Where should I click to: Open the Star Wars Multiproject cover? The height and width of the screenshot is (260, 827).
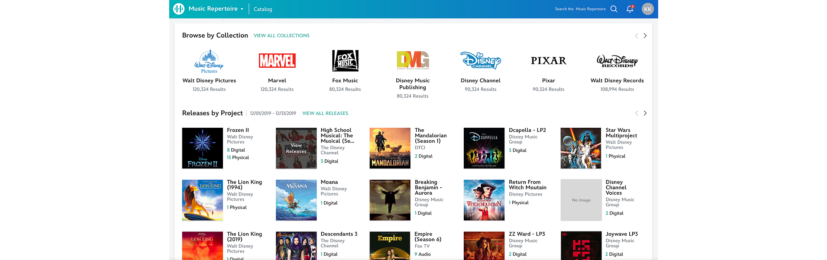(x=581, y=148)
